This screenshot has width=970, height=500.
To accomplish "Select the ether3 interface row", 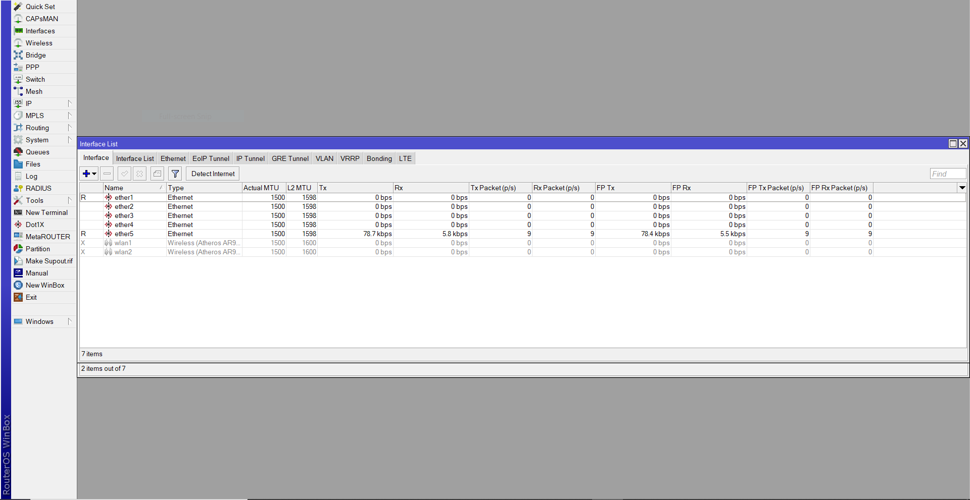I will [x=523, y=215].
